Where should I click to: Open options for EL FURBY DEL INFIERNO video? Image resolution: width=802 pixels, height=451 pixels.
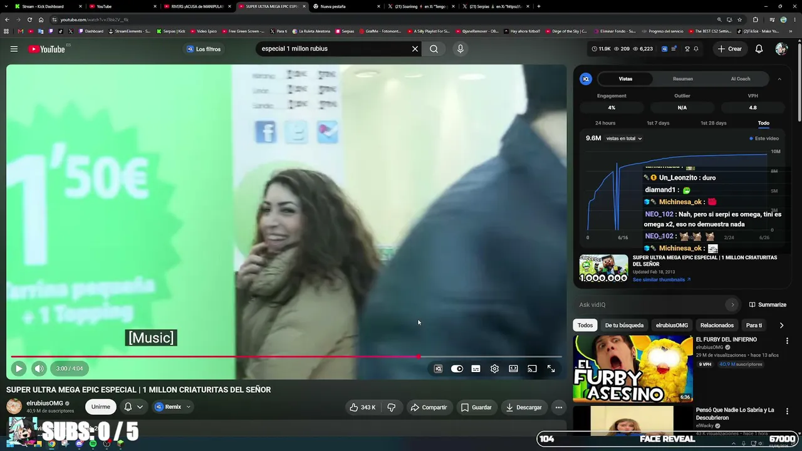click(787, 341)
